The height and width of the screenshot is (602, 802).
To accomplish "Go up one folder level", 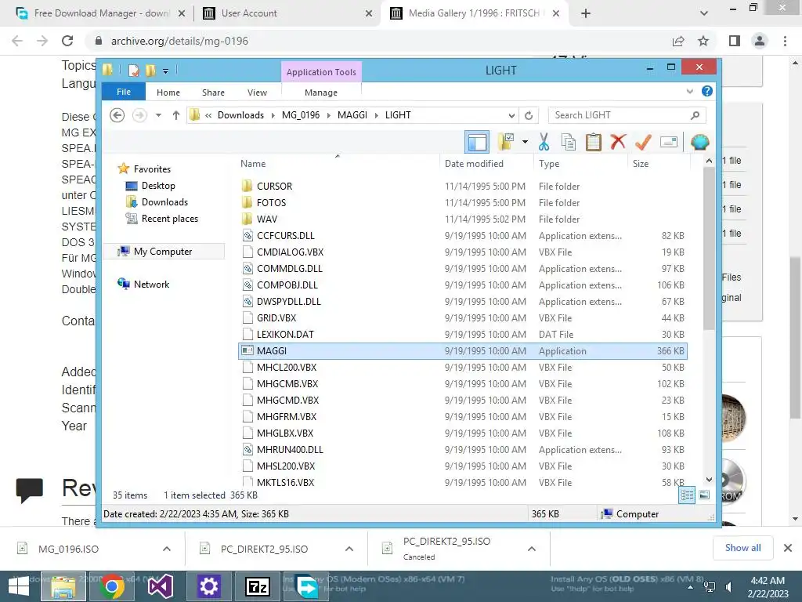I will (176, 115).
